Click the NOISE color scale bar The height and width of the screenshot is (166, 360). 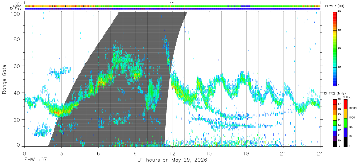point(345,122)
